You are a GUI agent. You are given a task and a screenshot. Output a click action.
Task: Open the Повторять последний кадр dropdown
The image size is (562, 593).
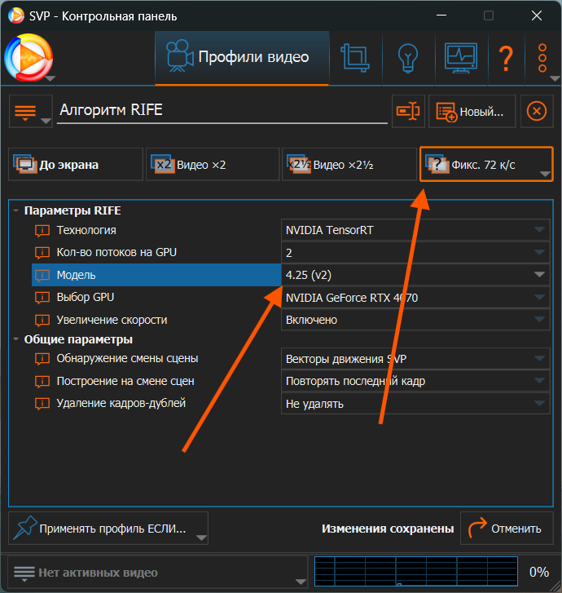coord(415,381)
